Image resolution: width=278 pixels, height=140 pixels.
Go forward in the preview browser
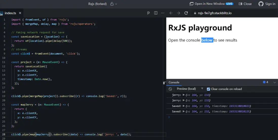pos(178,13)
